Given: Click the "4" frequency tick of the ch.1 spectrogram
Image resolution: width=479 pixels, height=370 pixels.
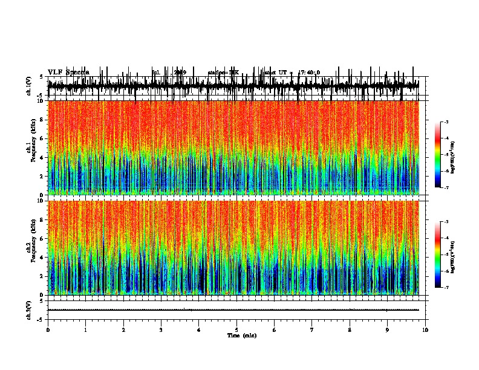Looking at the screenshot, I should (x=42, y=158).
